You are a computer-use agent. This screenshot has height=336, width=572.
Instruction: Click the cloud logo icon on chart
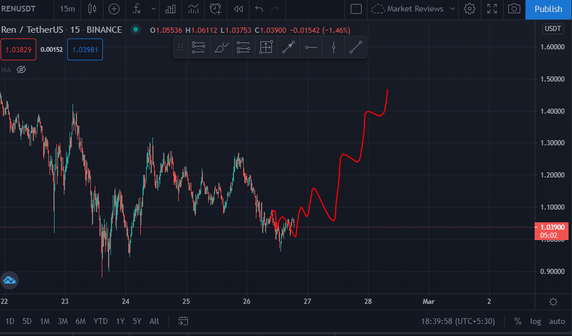point(9,280)
